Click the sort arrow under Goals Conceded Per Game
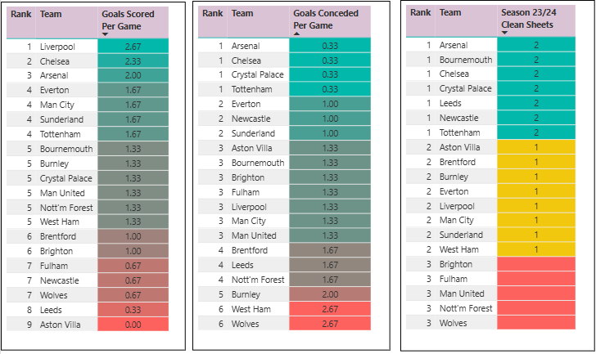Screen dimensions: 596x354 tap(296, 34)
